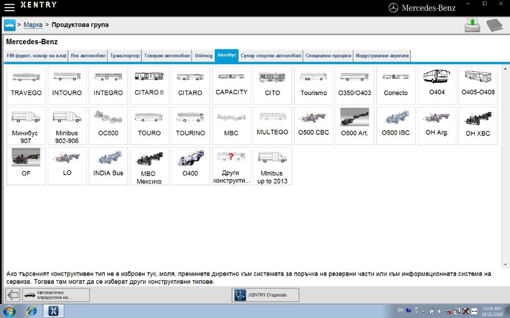
Task: Click the scrollbar down arrow
Action: click(x=505, y=265)
